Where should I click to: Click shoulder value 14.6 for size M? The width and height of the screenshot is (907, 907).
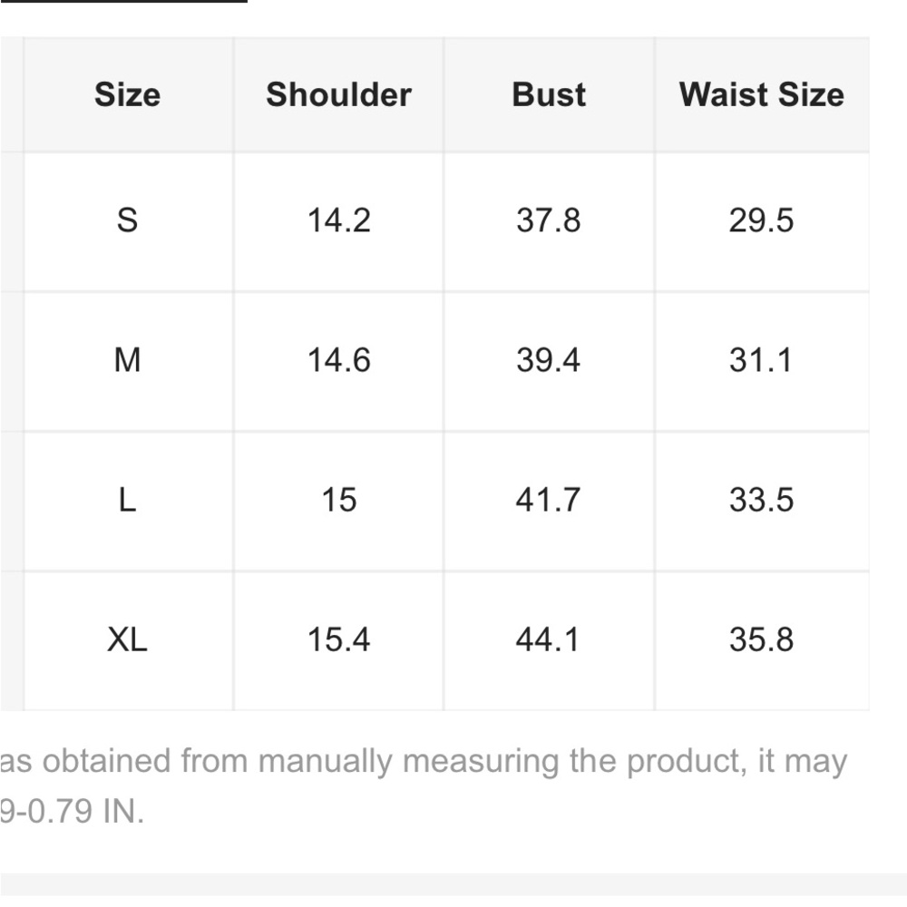click(338, 360)
